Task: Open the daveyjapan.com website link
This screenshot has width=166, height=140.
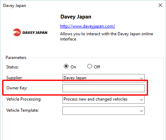Action: (x=88, y=26)
